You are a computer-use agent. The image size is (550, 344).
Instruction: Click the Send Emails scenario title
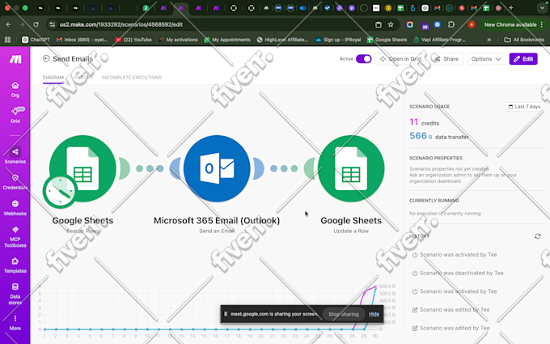point(73,59)
